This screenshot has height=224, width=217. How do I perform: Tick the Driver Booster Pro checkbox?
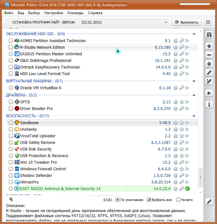point(11,109)
